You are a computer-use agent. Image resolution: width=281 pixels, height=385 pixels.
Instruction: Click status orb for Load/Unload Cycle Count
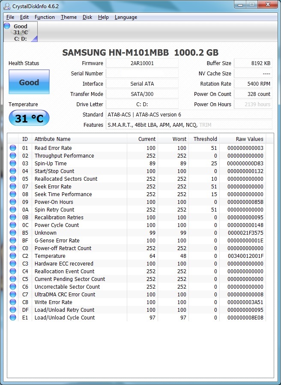[13, 317]
